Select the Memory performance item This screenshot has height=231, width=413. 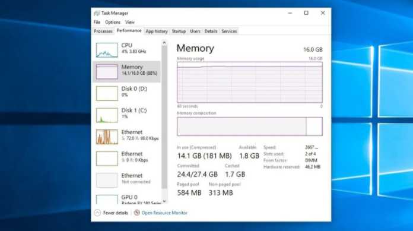[127, 72]
